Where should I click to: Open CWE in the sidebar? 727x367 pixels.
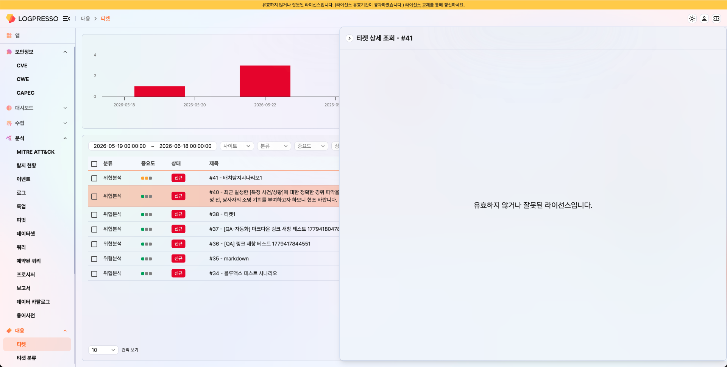point(23,79)
